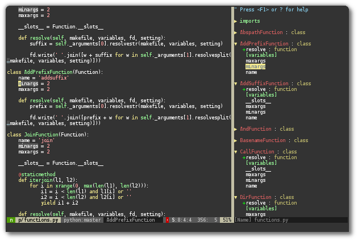Click the name = 'join' line
Screen dimensions: 358x241
tap(36, 140)
